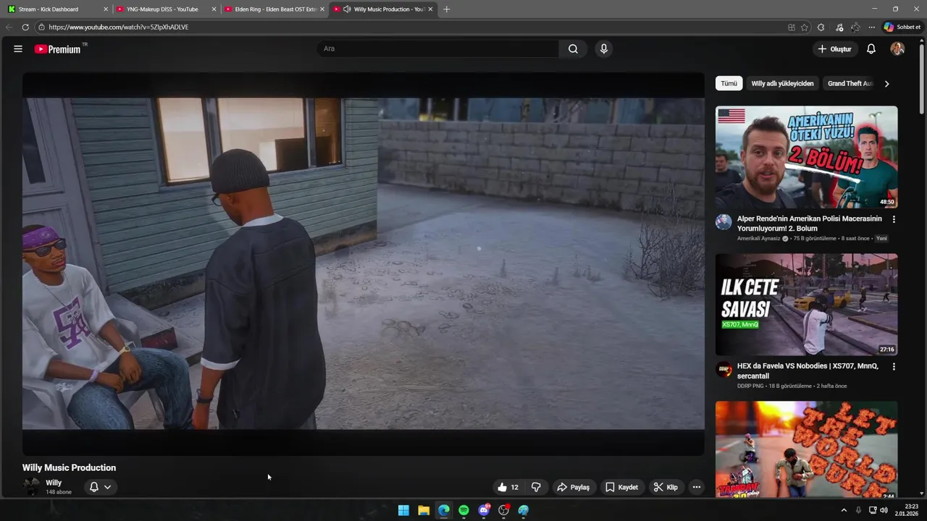This screenshot has width=927, height=521.
Task: Open Willy channel avatar
Action: 32,486
